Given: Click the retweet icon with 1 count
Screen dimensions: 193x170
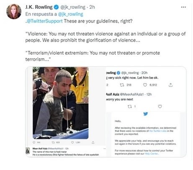Looking at the screenshot, I should coord(130,107).
